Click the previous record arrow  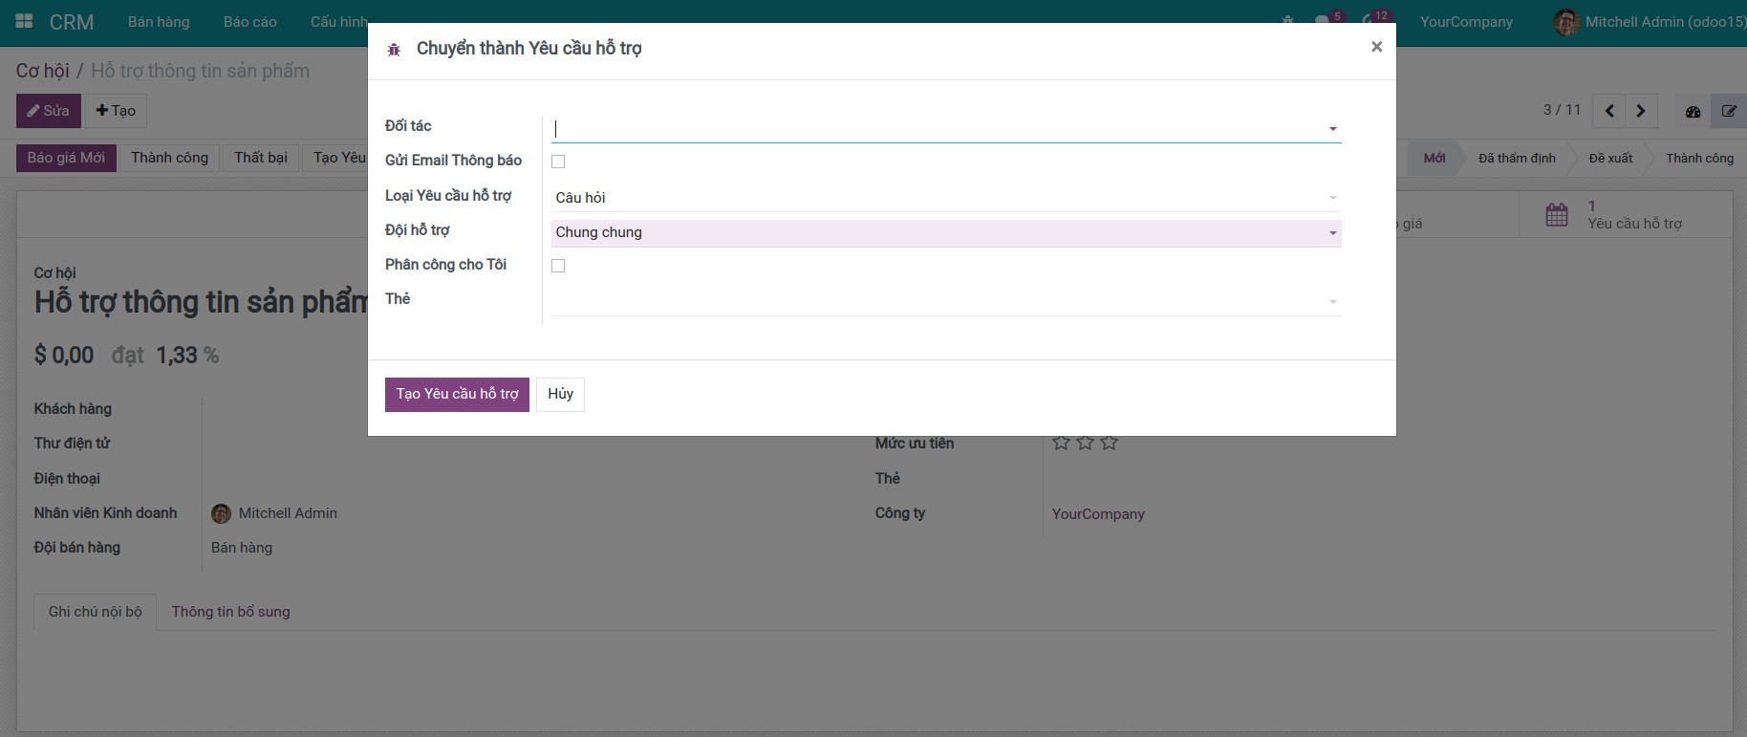click(x=1609, y=111)
